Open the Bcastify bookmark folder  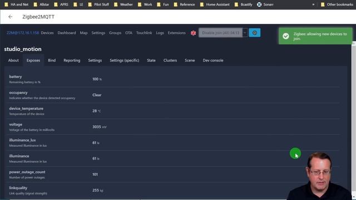click(x=244, y=4)
